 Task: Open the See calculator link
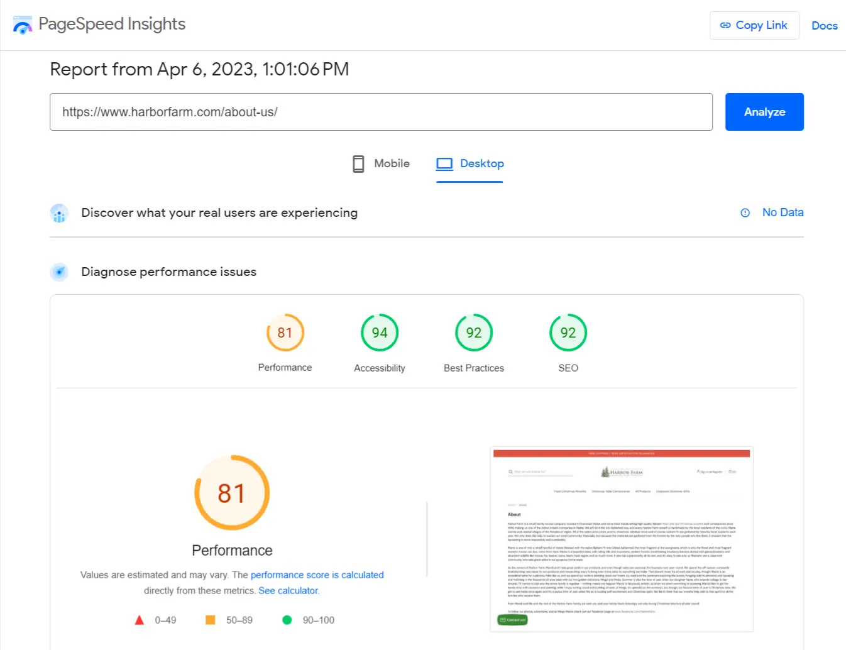[x=288, y=590]
